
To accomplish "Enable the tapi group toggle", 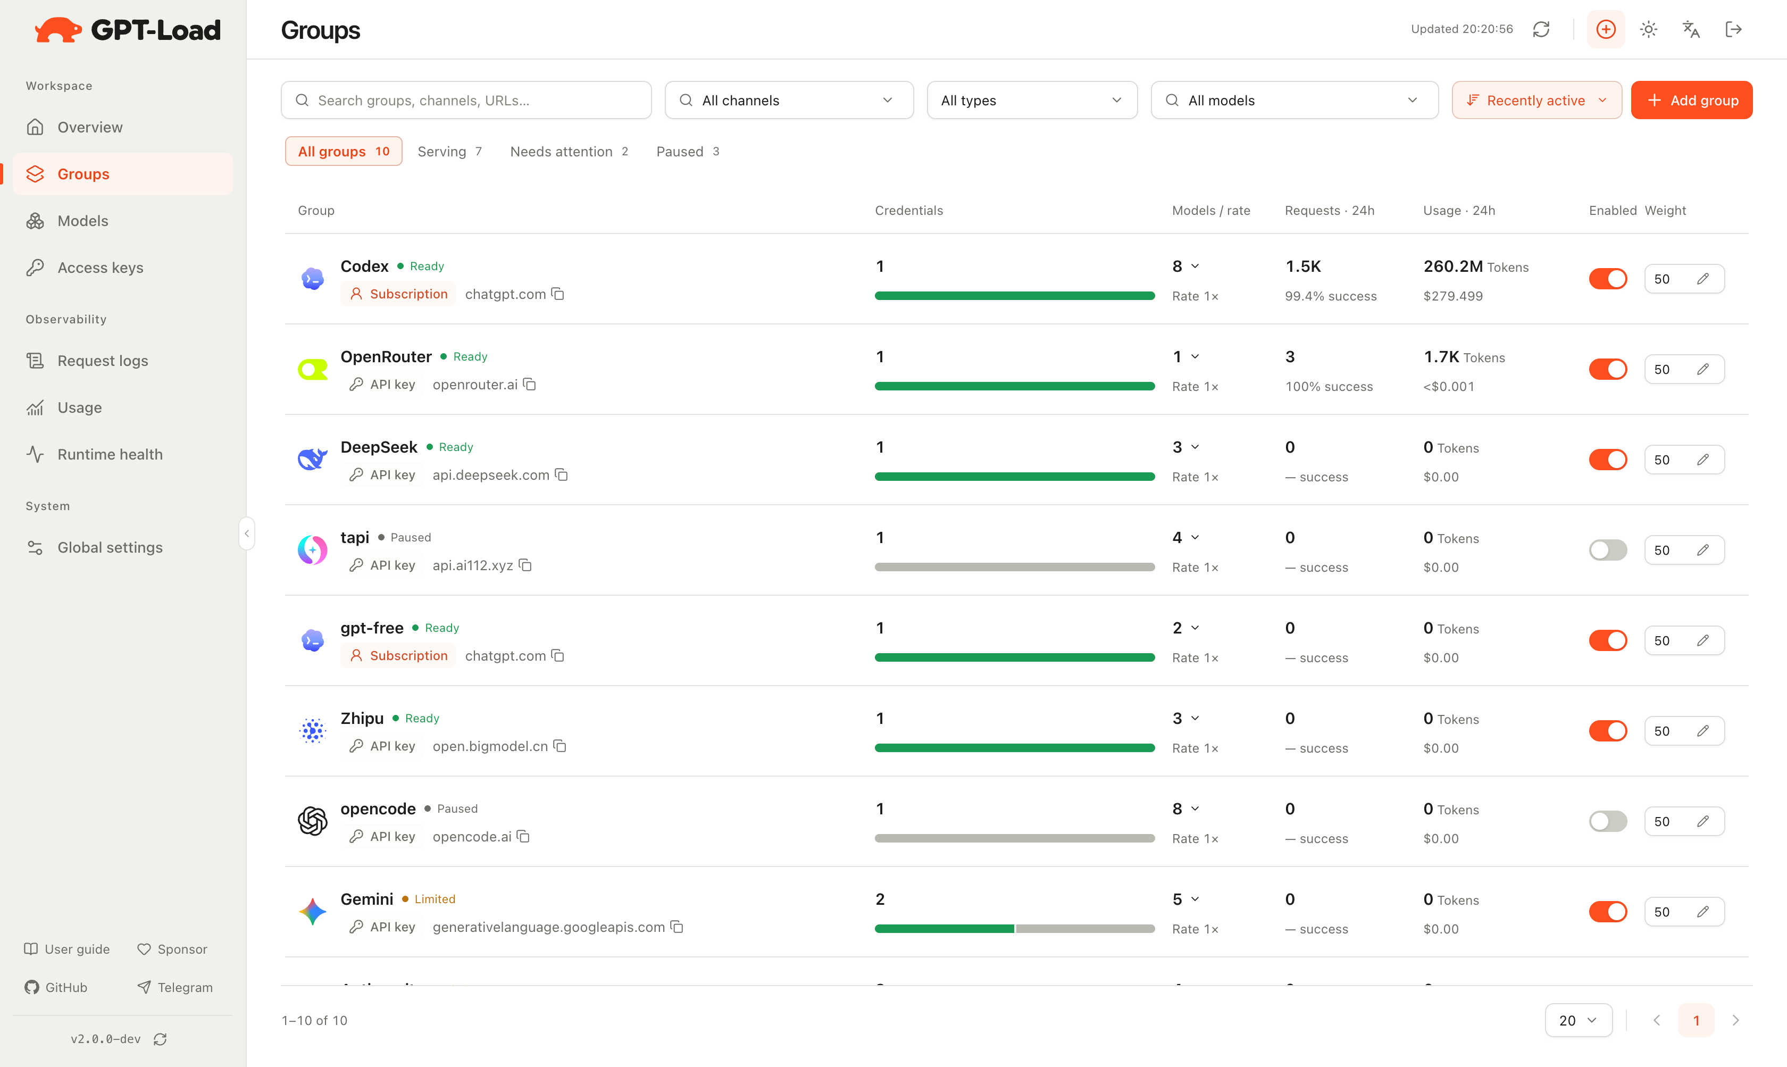I will (x=1608, y=551).
